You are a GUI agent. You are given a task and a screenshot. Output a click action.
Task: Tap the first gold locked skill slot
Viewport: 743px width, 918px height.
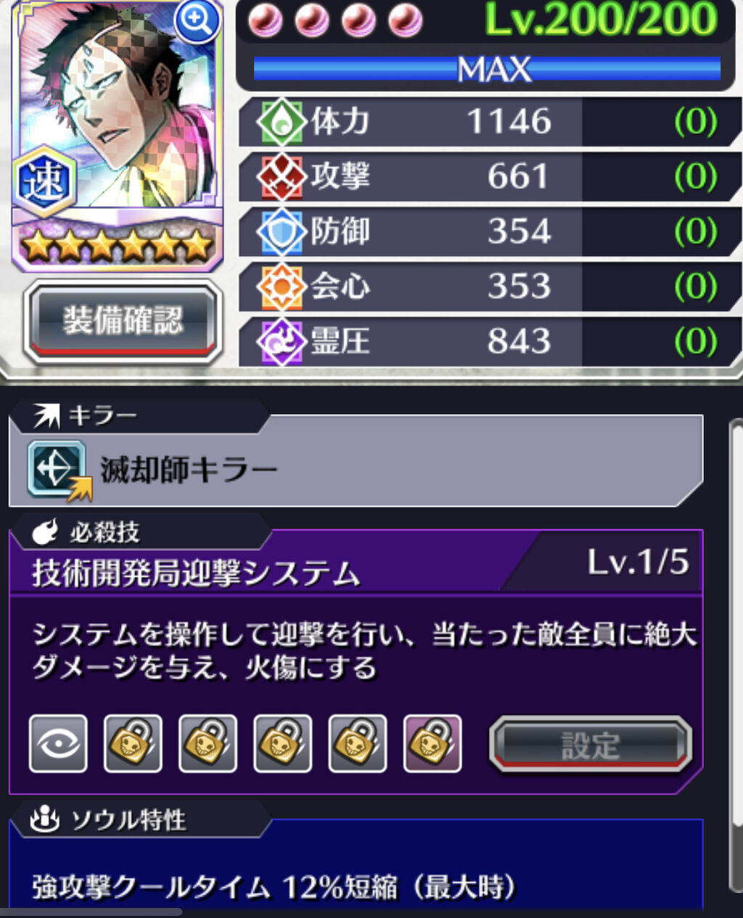click(133, 744)
